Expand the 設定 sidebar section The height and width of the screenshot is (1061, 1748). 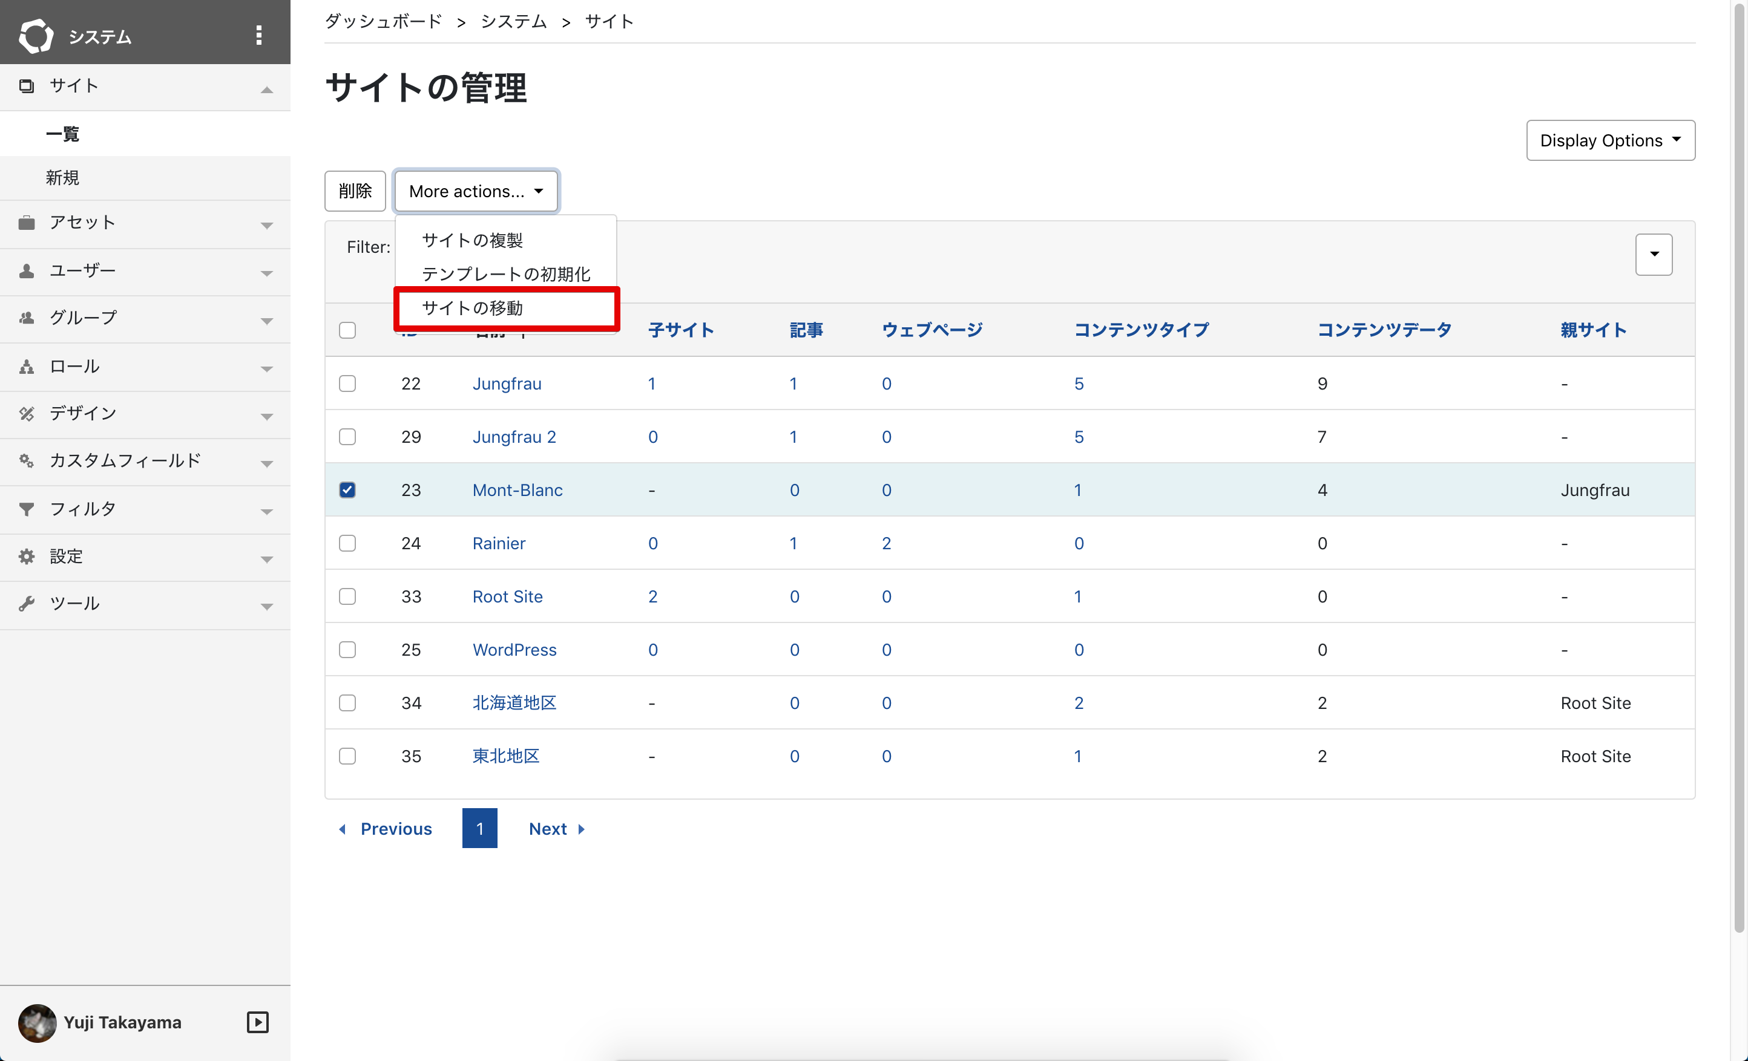[267, 559]
